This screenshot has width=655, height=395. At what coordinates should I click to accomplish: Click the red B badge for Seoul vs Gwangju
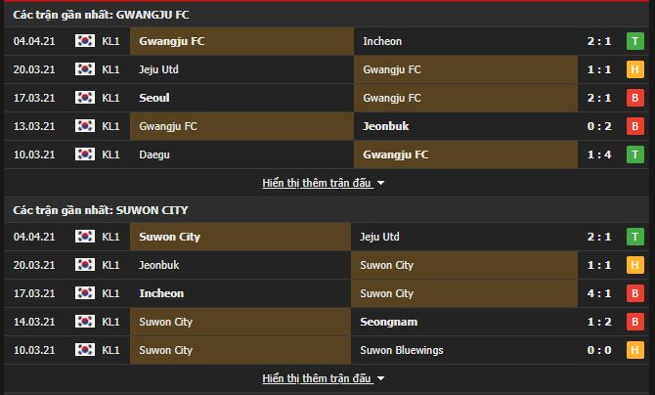(634, 98)
